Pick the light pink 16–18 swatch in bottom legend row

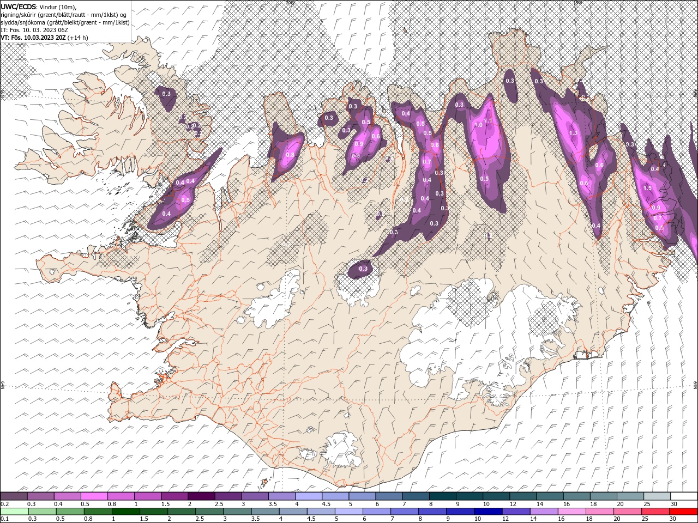571,512
